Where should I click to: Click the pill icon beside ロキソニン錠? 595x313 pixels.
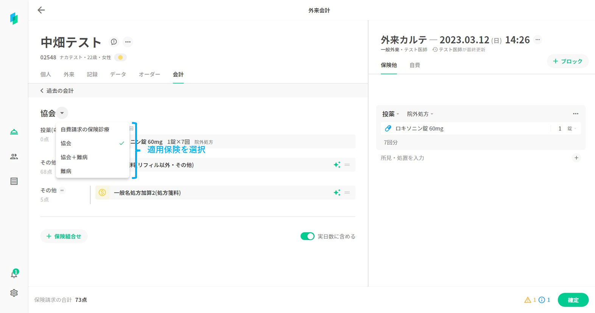(388, 128)
